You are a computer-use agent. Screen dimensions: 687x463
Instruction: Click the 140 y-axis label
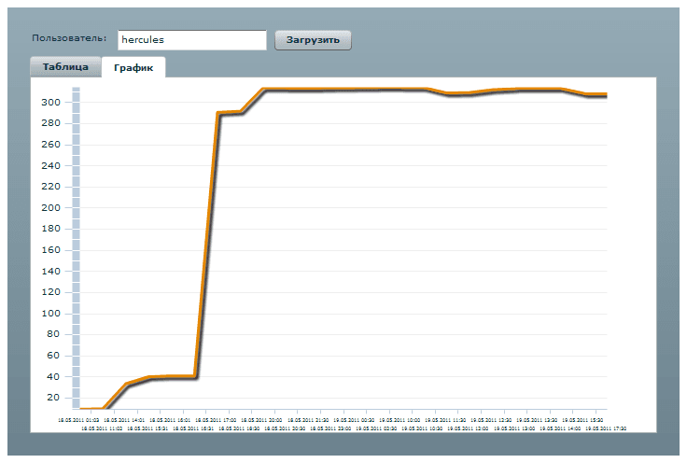coord(50,271)
